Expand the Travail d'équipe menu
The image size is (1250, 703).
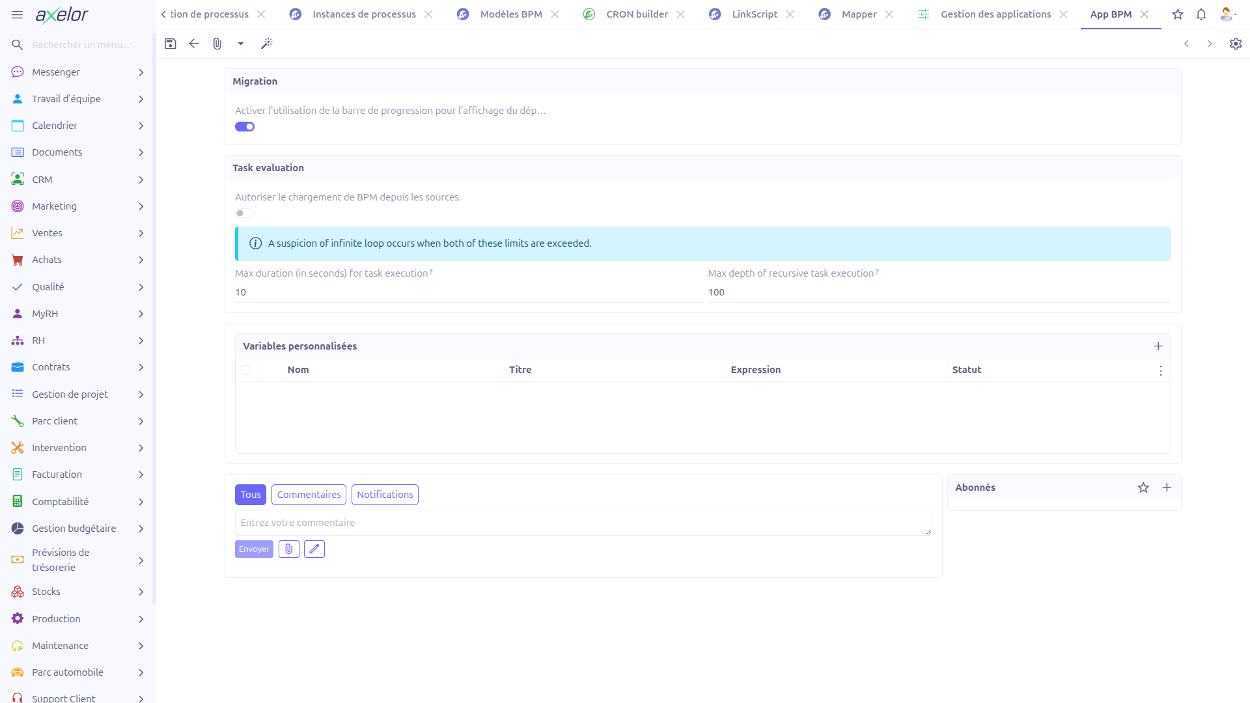[78, 99]
